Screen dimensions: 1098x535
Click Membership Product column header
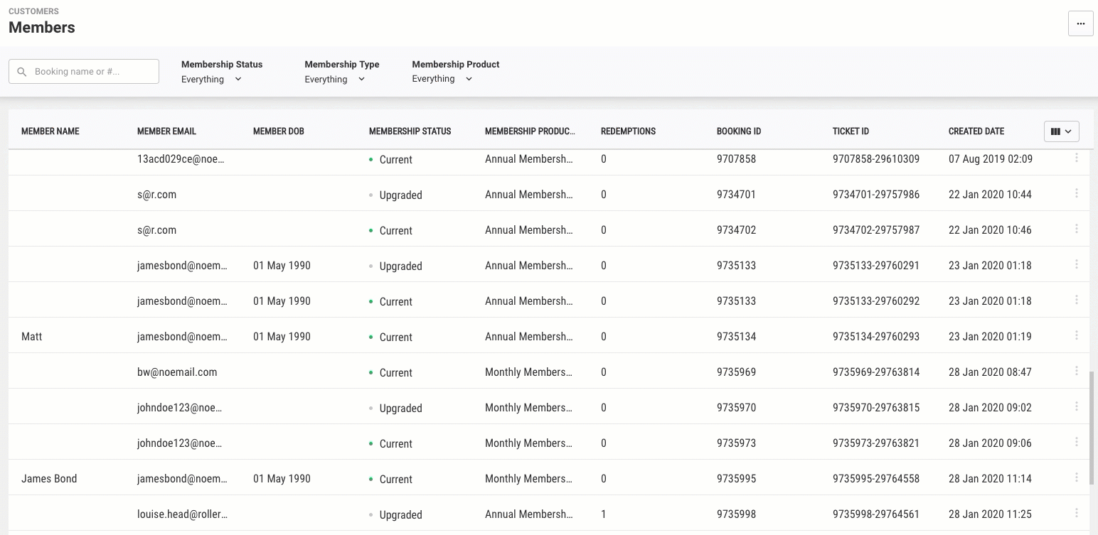coord(530,131)
